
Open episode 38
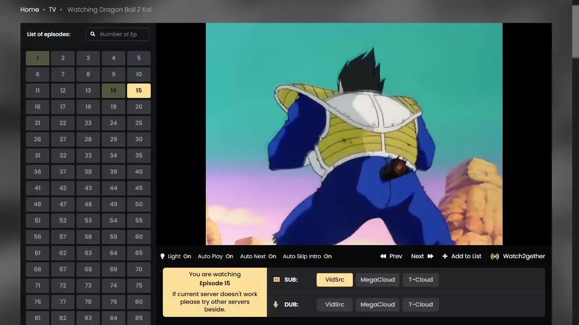[88, 172]
